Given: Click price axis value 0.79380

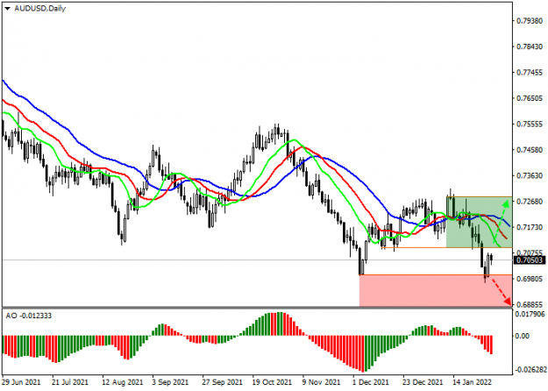Looking at the screenshot, I should pos(530,21).
